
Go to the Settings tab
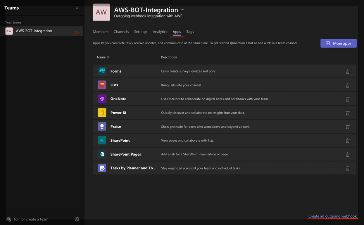(141, 32)
